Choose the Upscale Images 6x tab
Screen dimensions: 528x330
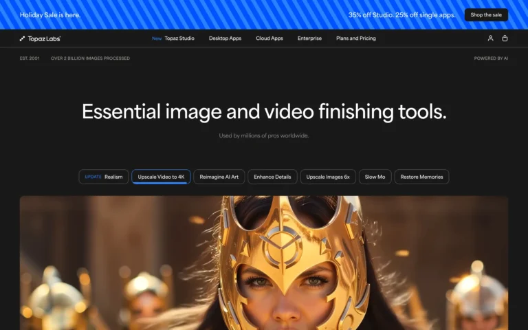coord(328,177)
